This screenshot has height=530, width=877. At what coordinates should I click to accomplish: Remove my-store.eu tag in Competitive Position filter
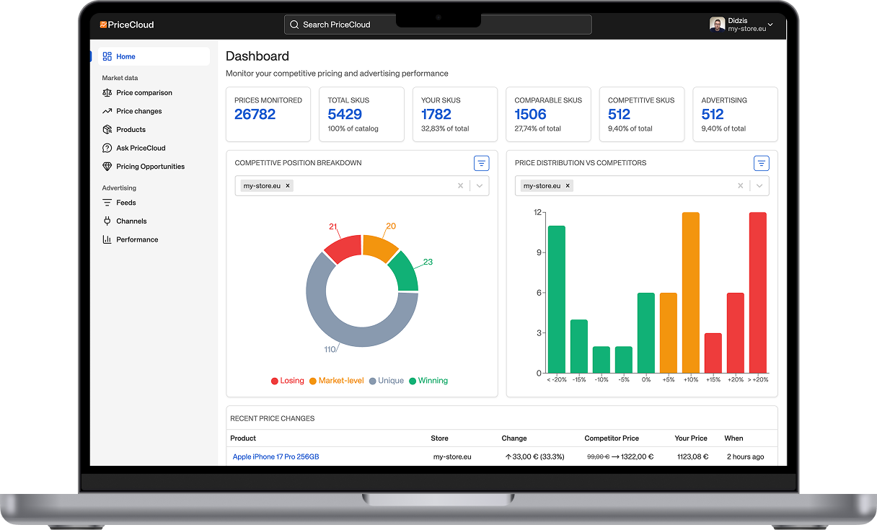tap(288, 186)
